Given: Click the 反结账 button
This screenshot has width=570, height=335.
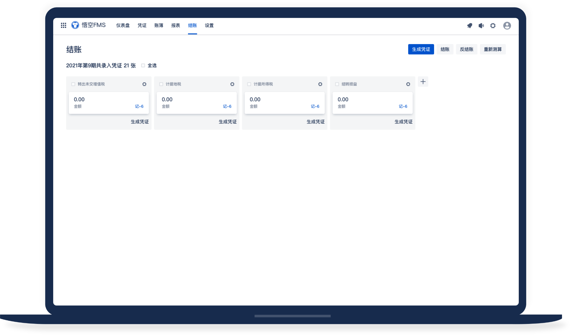Looking at the screenshot, I should [x=466, y=49].
